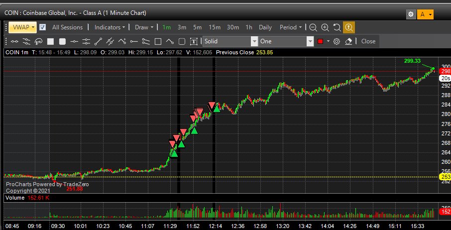Click the 251.88 low price label
This screenshot has width=451, height=230.
point(75,189)
